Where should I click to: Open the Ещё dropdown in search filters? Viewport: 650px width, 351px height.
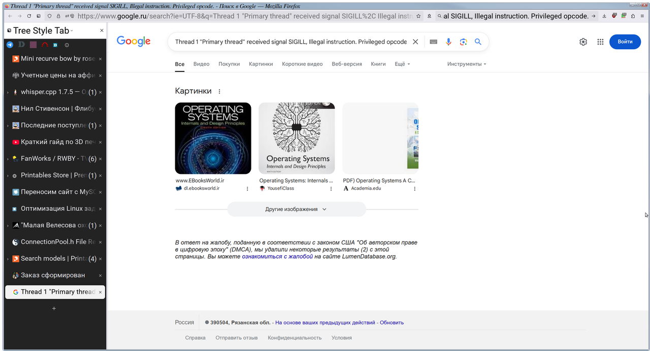point(402,64)
